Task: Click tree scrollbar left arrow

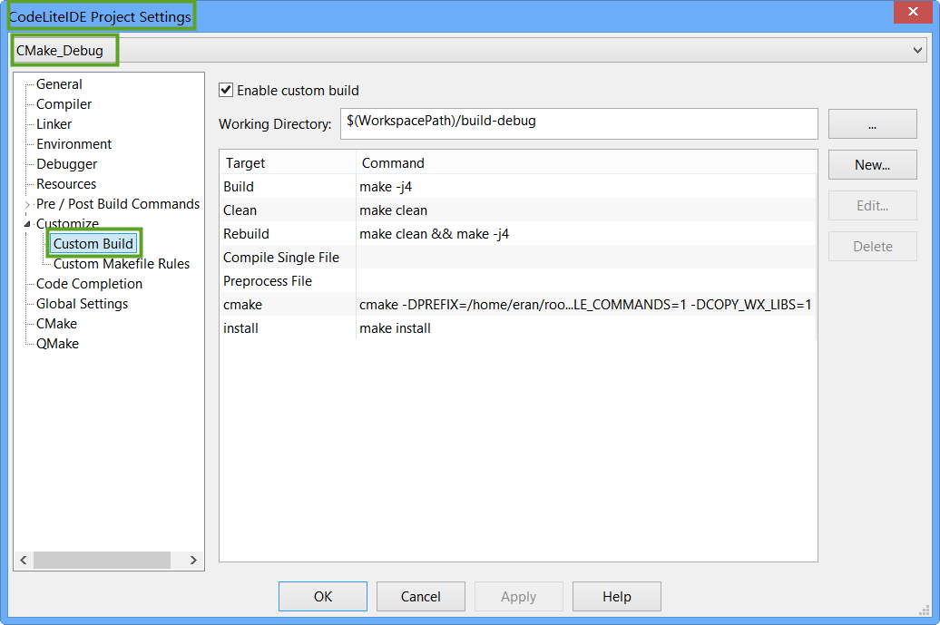Action: pyautogui.click(x=24, y=561)
